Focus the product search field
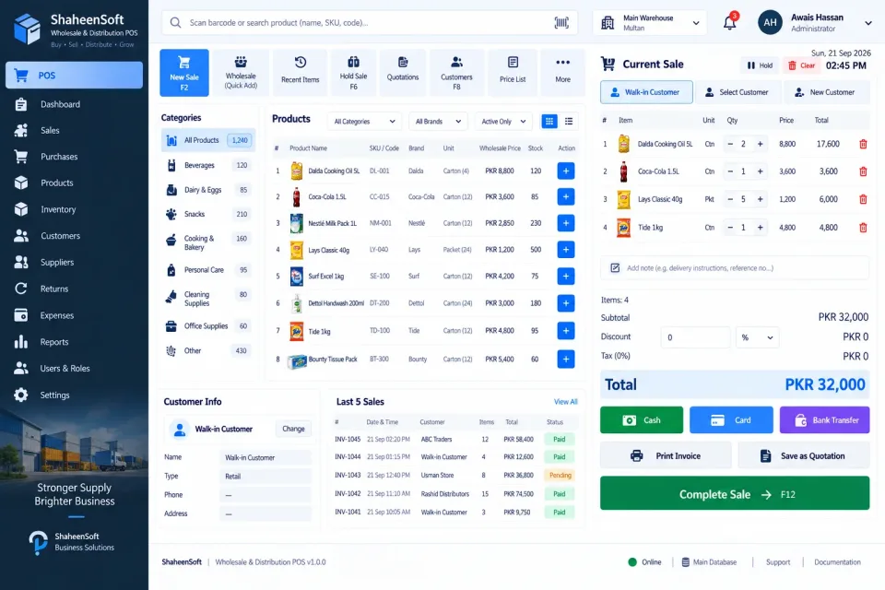The width and height of the screenshot is (885, 590). [370, 22]
